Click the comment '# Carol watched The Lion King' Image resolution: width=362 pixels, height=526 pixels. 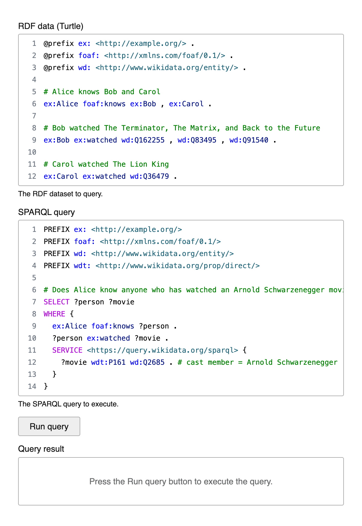[106, 164]
